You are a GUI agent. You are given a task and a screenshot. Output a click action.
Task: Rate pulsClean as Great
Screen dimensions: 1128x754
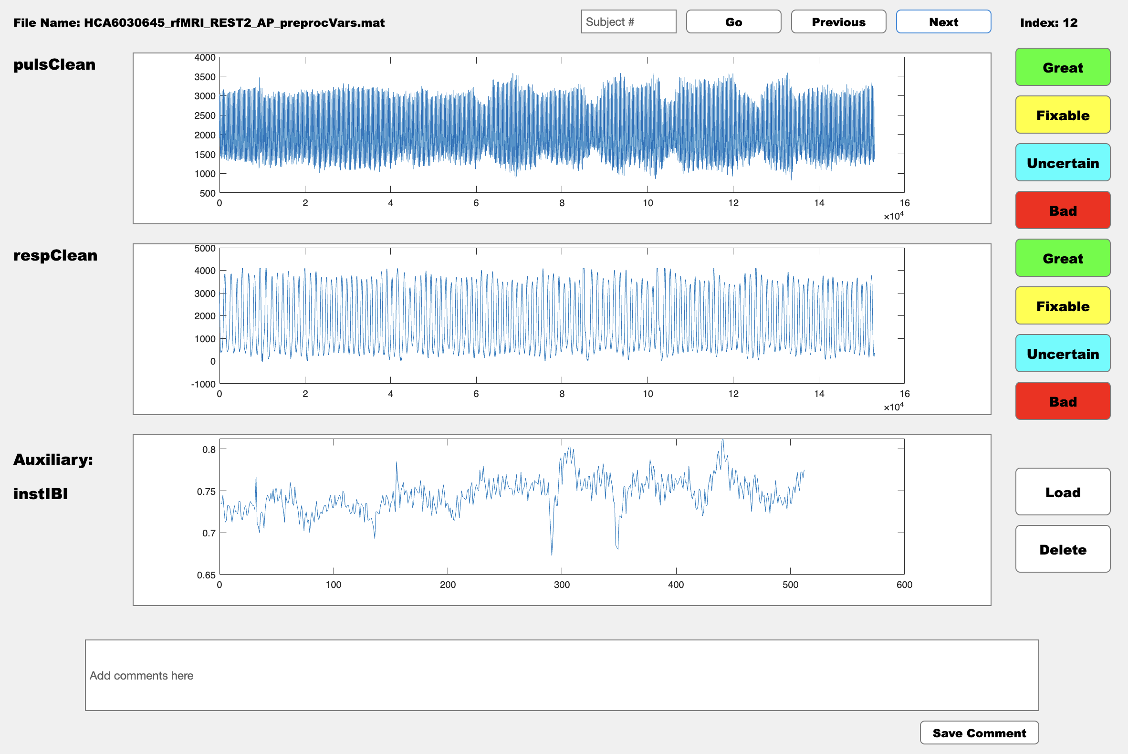1063,67
